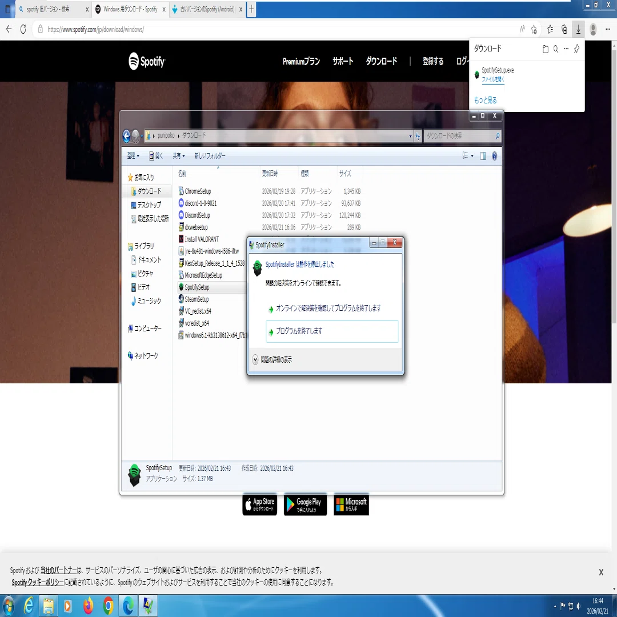Viewport: 617px width, 617px height.
Task: Select the DiscordSetup file in the list
Action: coord(194,215)
